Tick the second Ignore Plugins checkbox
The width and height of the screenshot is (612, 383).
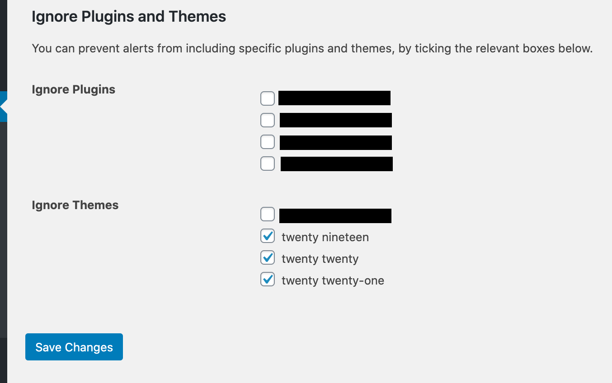tap(268, 120)
